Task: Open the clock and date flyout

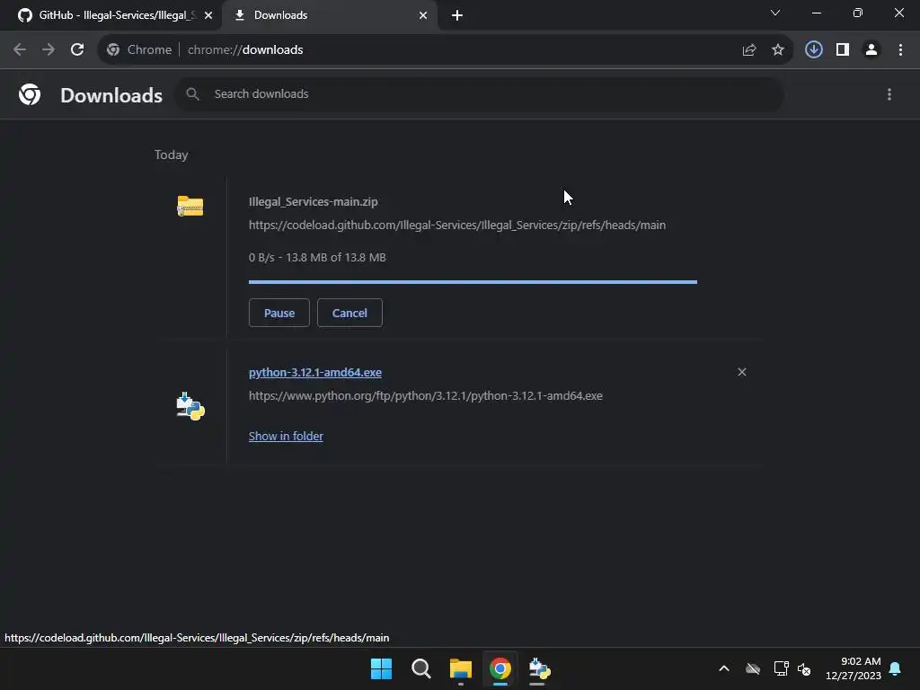Action: (x=854, y=668)
